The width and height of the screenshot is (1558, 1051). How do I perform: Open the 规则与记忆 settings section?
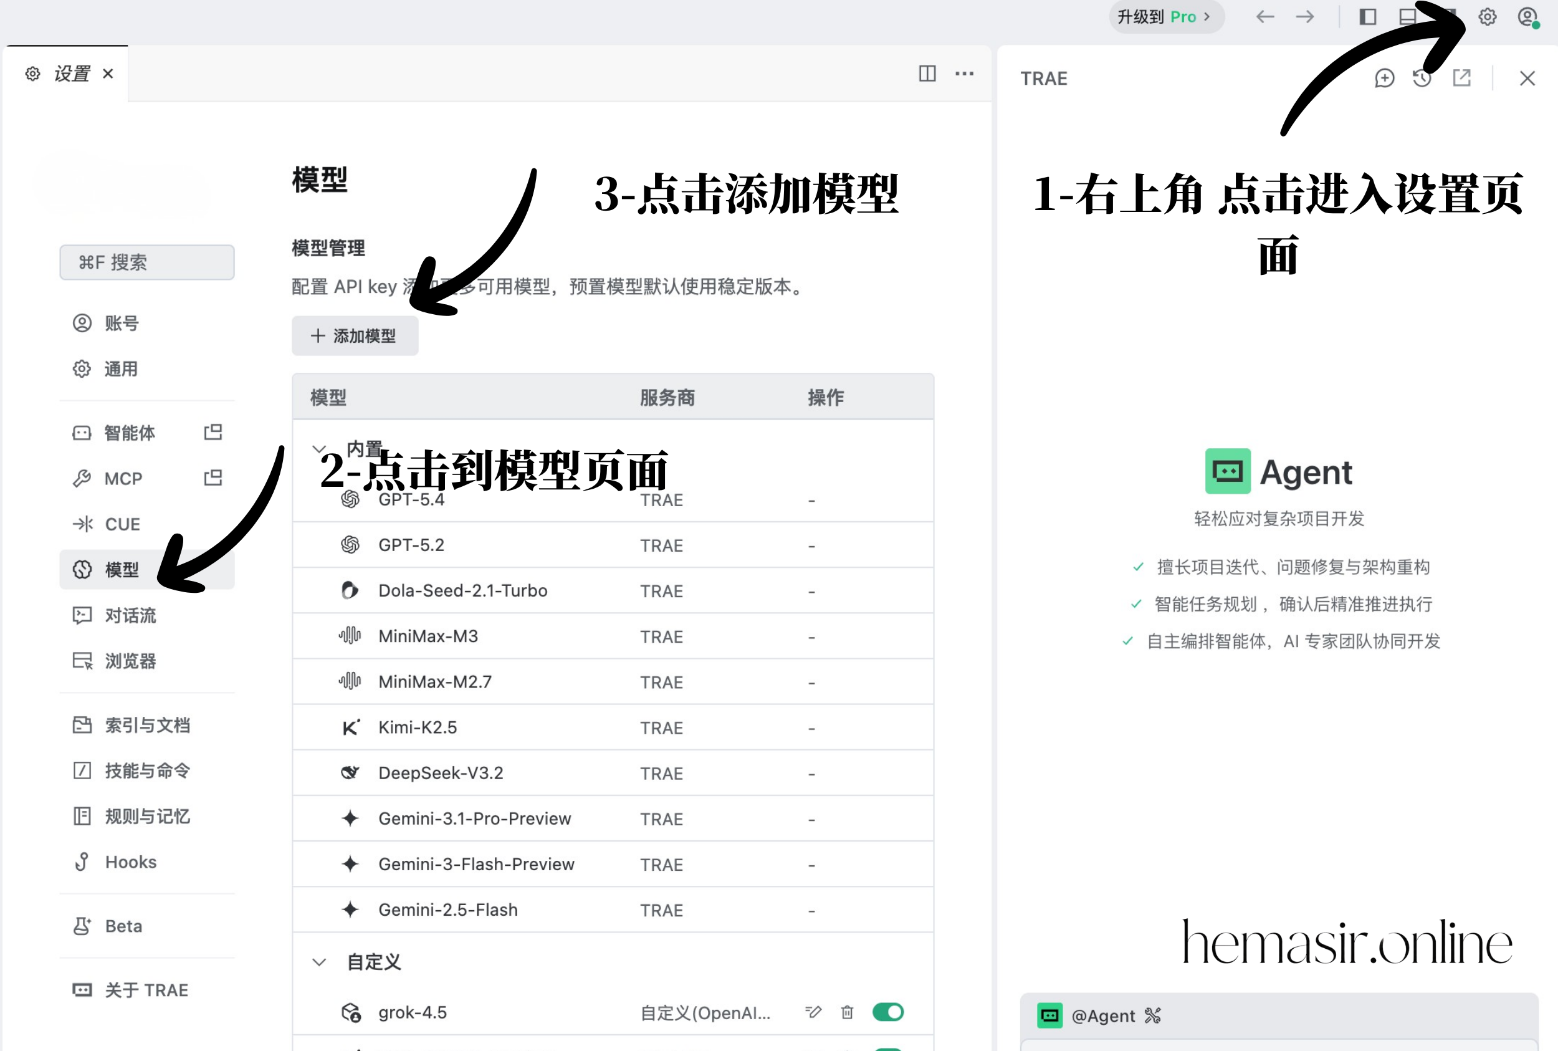click(x=146, y=817)
